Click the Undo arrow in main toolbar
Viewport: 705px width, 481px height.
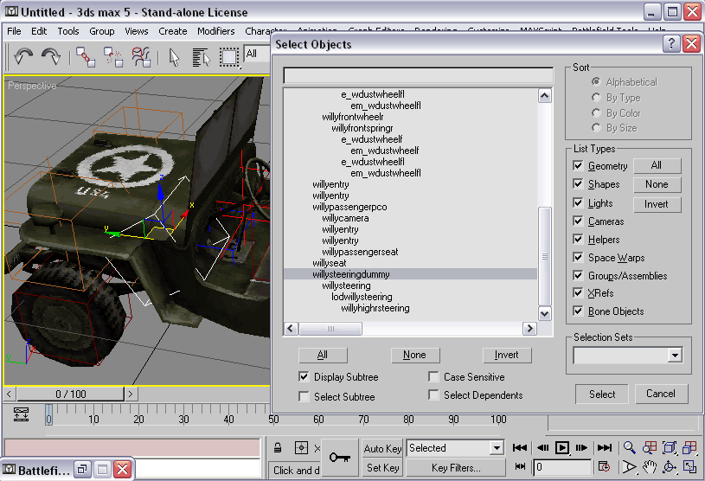(x=23, y=56)
